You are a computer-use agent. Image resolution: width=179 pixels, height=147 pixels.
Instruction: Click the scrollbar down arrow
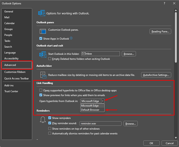click(176, 138)
